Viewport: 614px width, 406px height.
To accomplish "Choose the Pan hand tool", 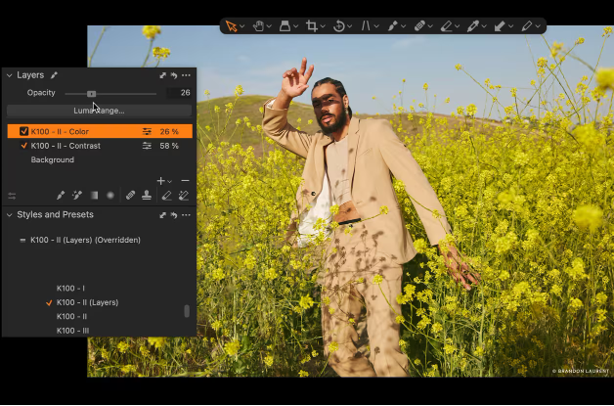I will (x=259, y=26).
